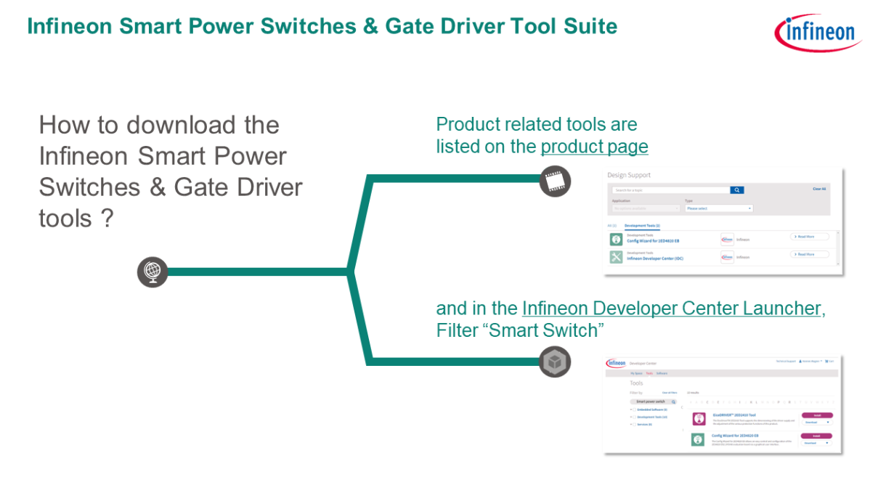Check the Services filter checkbox
The width and height of the screenshot is (886, 498).
[x=633, y=425]
